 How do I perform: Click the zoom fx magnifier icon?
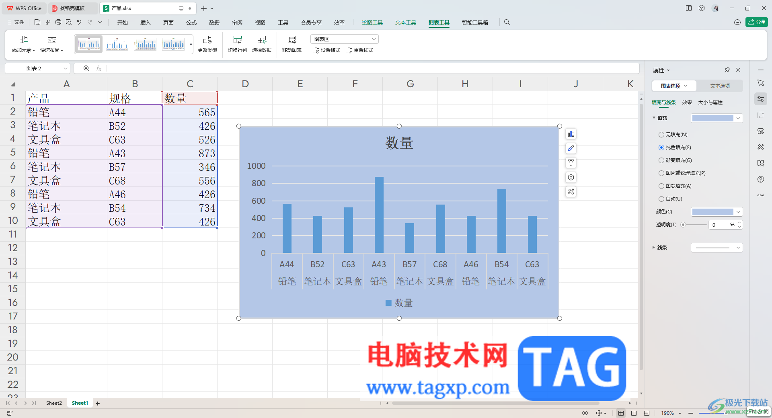[x=86, y=68]
